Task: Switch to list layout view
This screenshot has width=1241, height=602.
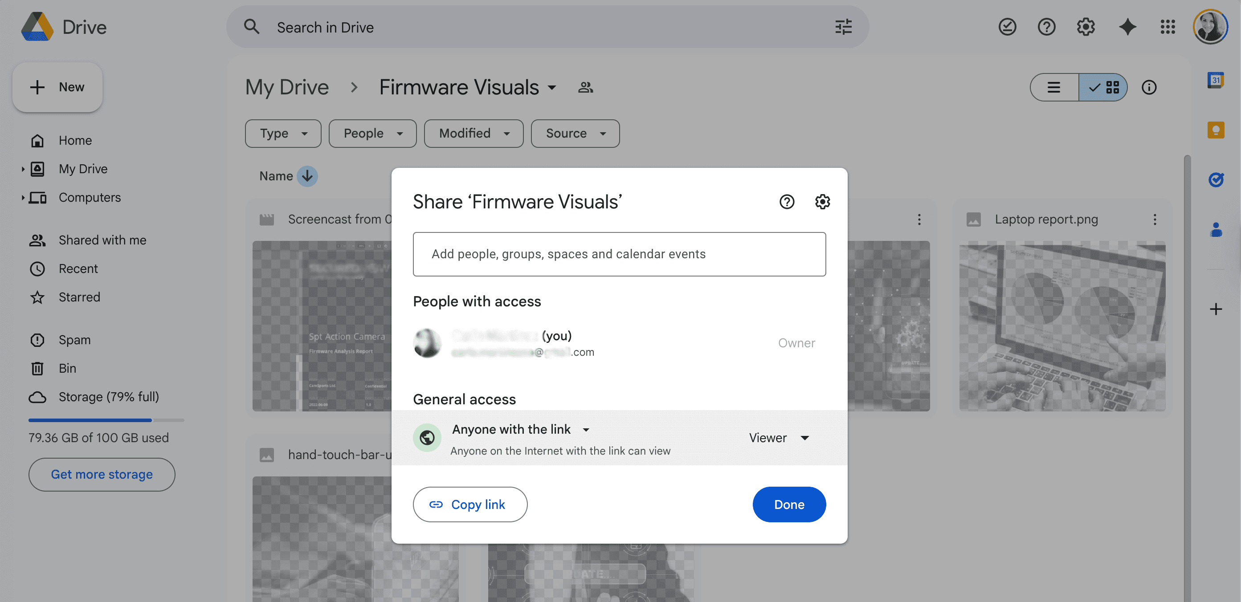Action: click(x=1053, y=87)
